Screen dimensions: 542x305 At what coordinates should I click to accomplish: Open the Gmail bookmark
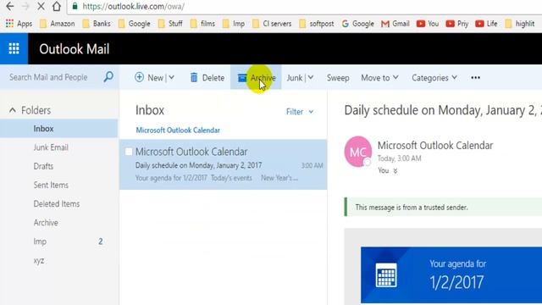[x=395, y=24]
